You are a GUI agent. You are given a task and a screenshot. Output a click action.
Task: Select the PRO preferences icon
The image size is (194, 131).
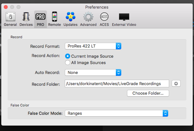click(x=41, y=19)
